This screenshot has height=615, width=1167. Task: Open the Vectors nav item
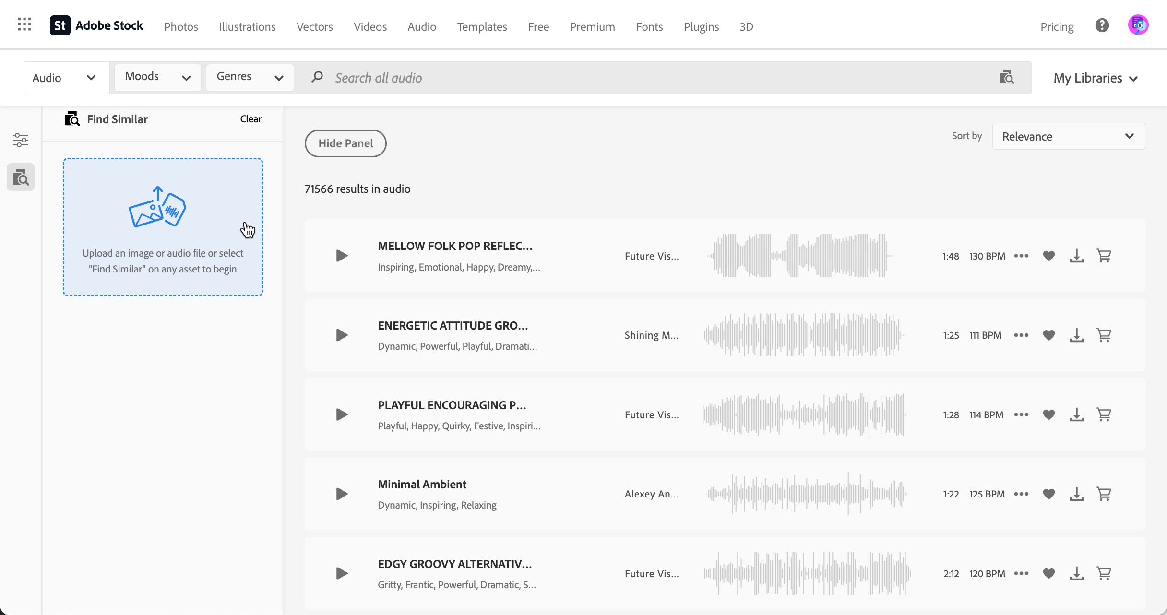(x=314, y=27)
